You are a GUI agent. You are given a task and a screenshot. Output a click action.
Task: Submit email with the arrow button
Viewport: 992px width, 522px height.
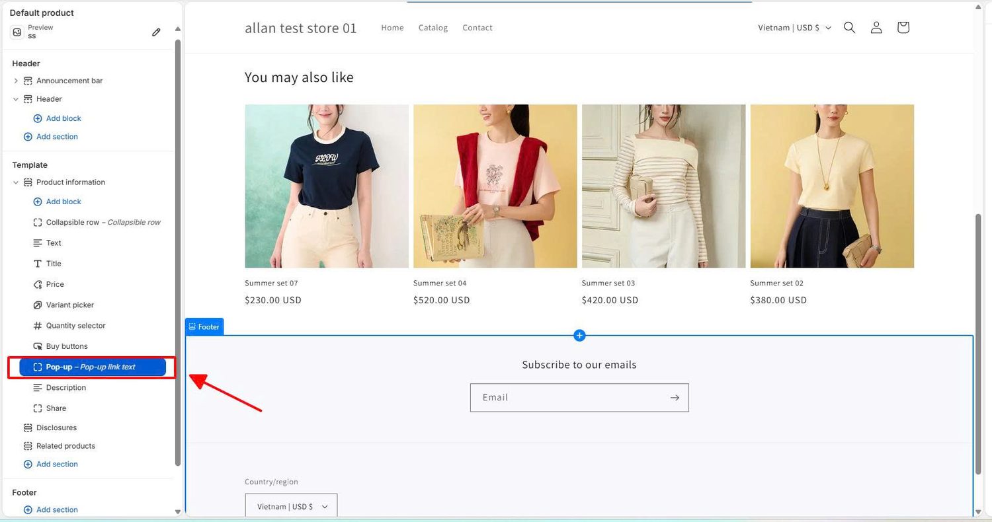click(675, 398)
